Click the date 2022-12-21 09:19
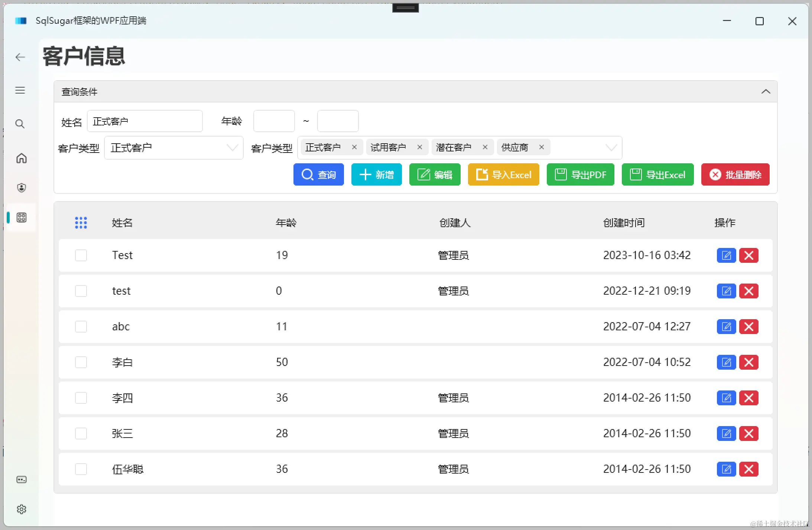The image size is (812, 530). tap(647, 291)
